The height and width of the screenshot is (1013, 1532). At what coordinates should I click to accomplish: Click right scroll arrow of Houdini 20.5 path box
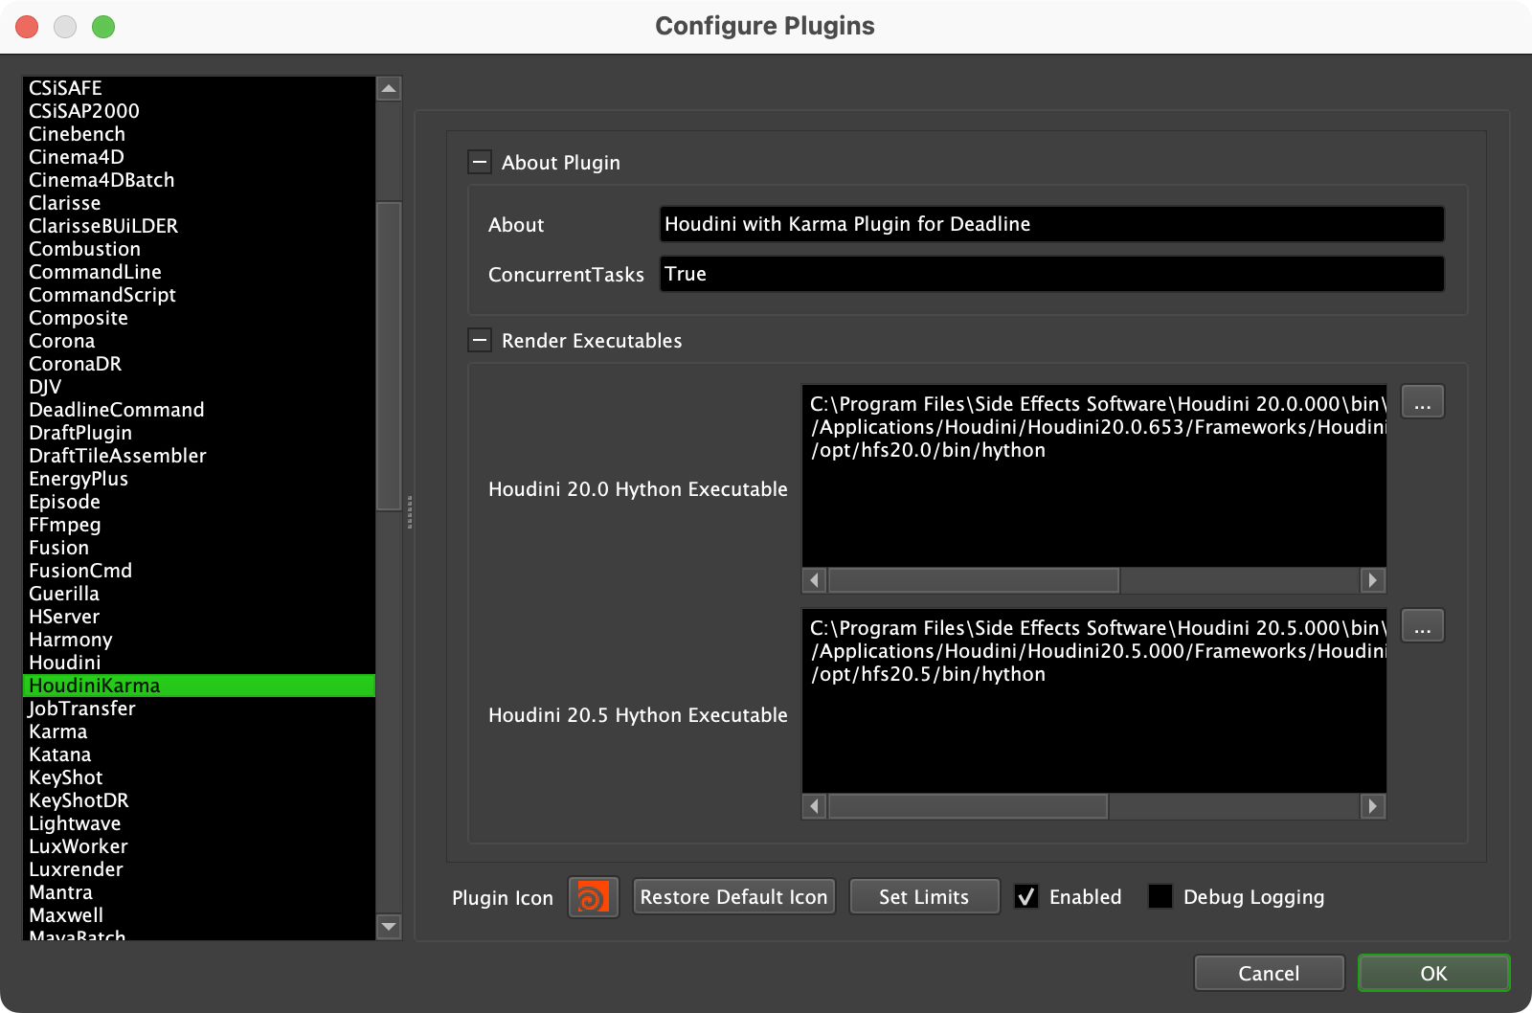coord(1373,806)
